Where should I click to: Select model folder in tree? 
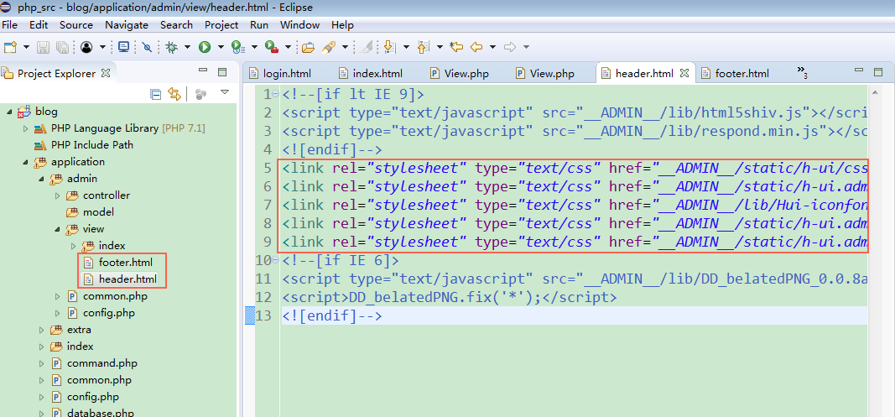[90, 212]
